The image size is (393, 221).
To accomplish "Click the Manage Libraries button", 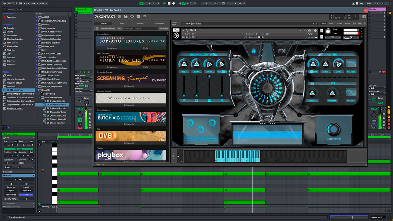I will [108, 29].
